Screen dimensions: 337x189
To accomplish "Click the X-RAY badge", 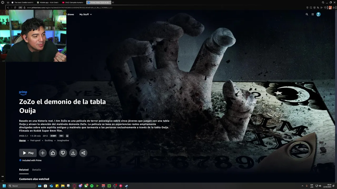I will (x=53, y=136).
